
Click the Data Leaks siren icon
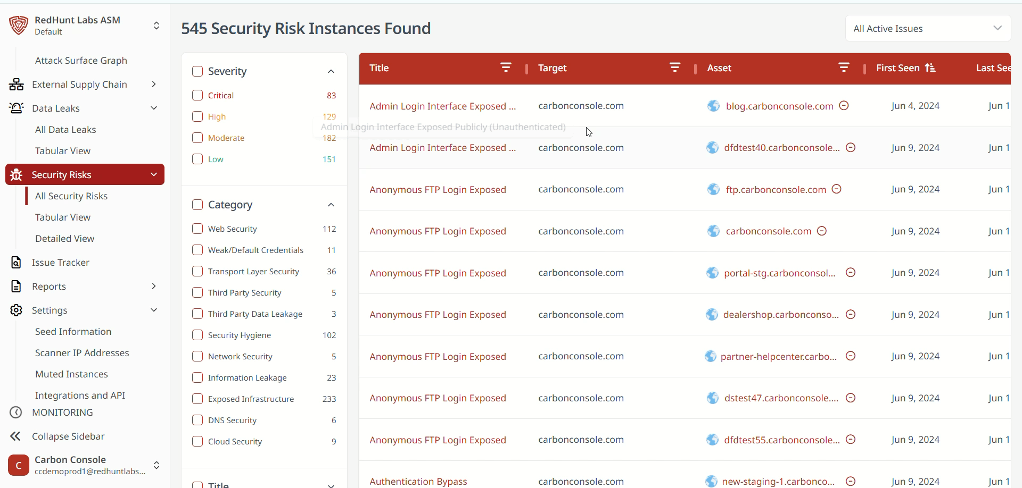pos(17,108)
